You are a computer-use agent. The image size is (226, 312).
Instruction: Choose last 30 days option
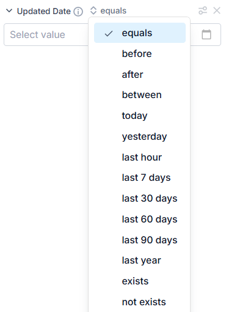tap(140, 199)
